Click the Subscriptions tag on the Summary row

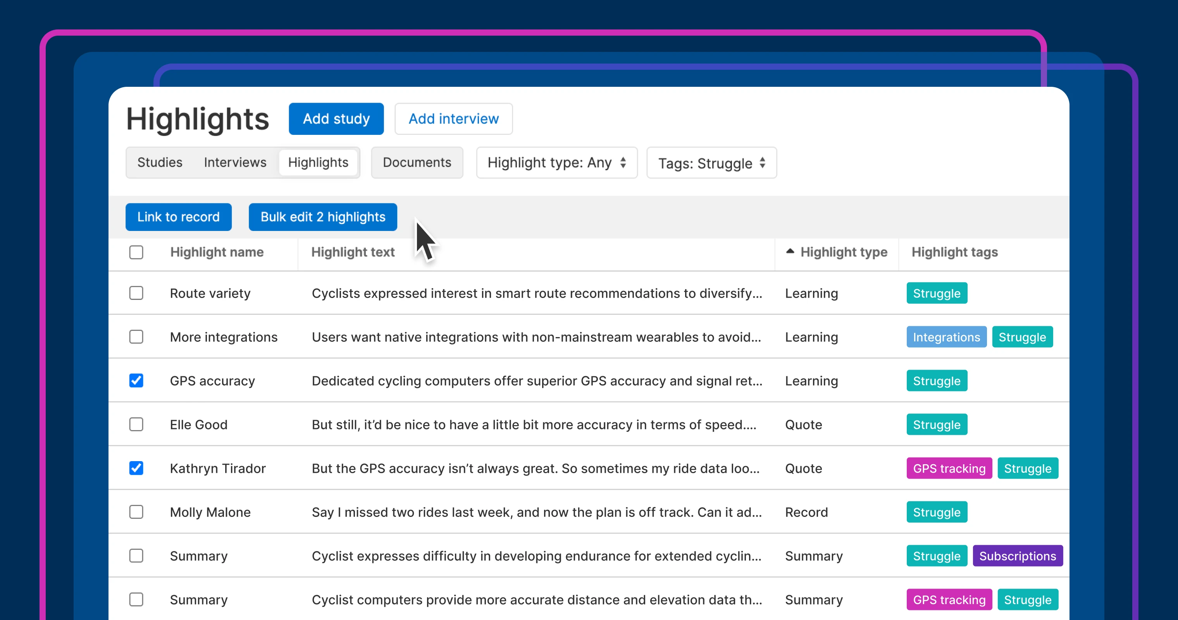1018,556
